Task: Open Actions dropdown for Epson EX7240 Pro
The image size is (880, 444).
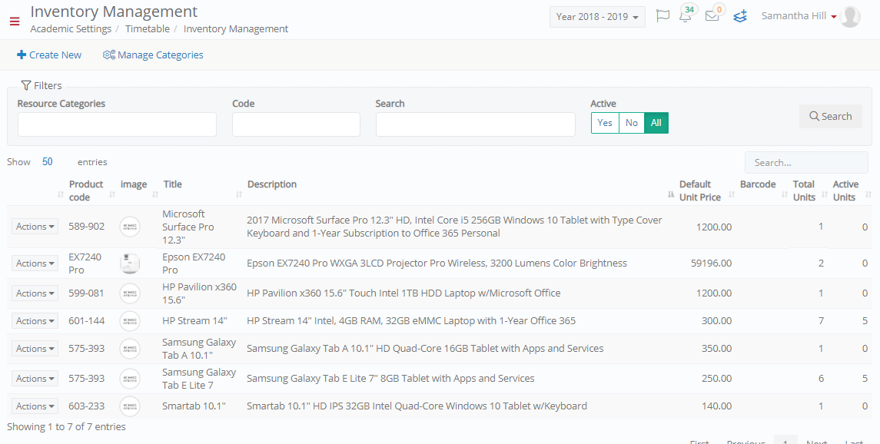Action: pyautogui.click(x=35, y=263)
